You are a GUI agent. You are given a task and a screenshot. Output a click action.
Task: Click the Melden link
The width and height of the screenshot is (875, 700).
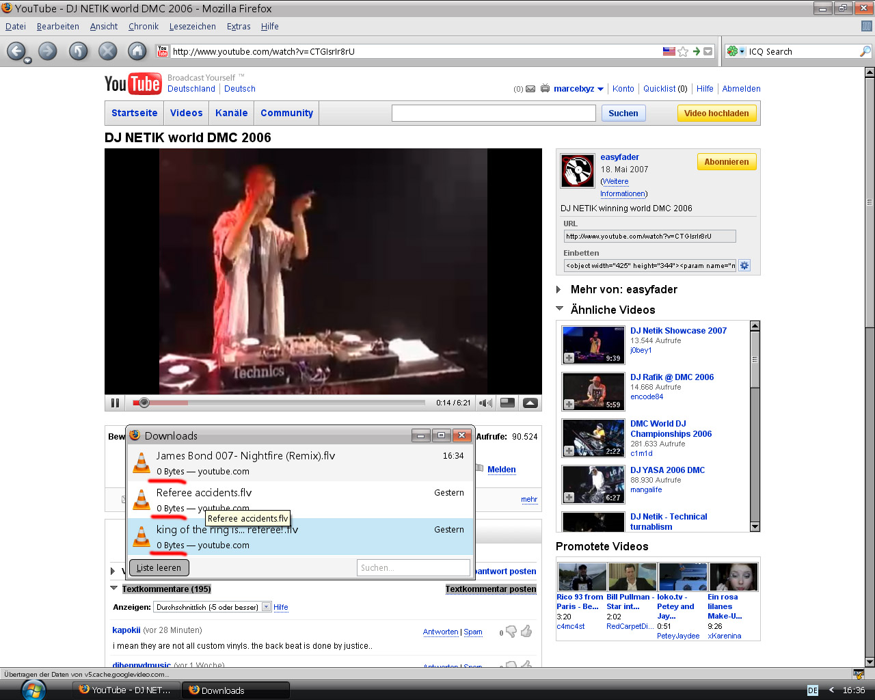point(502,470)
